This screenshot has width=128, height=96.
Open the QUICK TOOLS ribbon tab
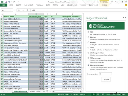tap(93, 5)
